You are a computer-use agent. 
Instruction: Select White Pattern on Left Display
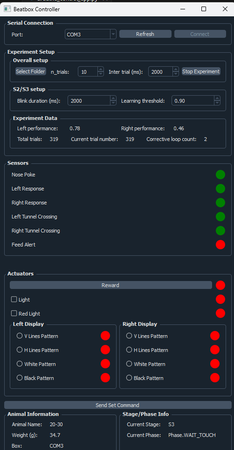tap(20, 364)
